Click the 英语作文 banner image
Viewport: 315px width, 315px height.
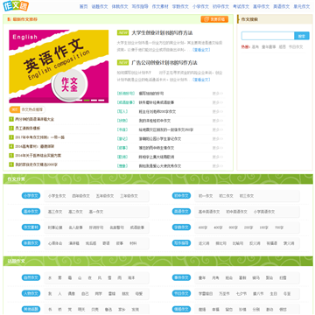(59, 66)
